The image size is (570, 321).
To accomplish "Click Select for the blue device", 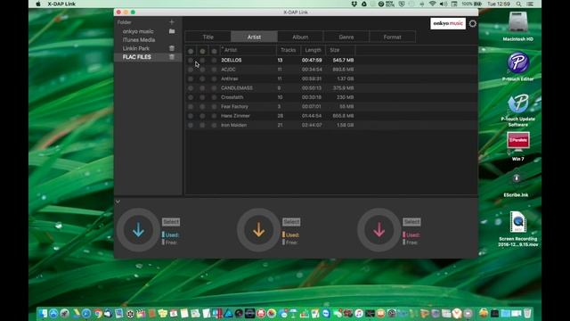I will 171,222.
